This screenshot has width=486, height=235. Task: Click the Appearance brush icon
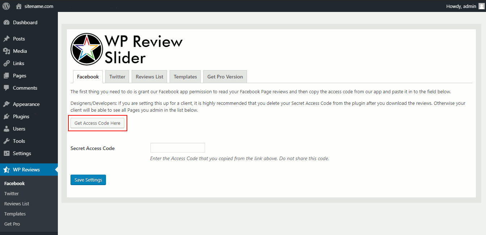click(7, 104)
